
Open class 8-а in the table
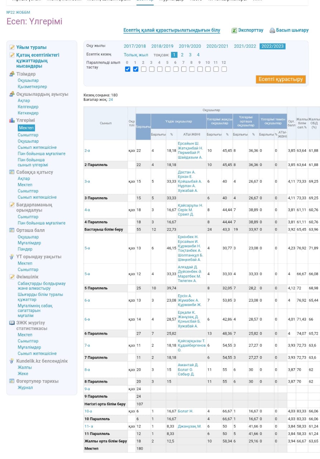pos(87,369)
